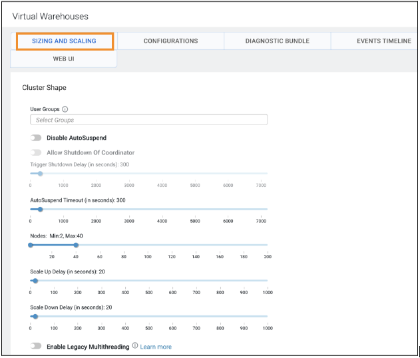
Task: Enable the Legacy Multithreading toggle
Action: pyautogui.click(x=36, y=346)
